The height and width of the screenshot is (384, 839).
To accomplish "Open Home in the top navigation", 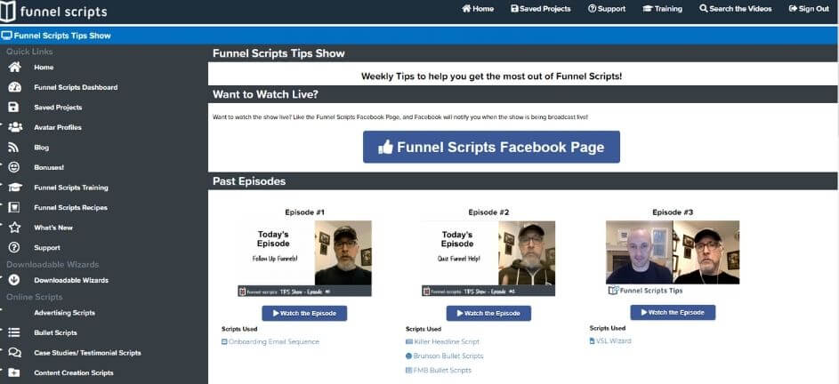I will pyautogui.click(x=478, y=9).
